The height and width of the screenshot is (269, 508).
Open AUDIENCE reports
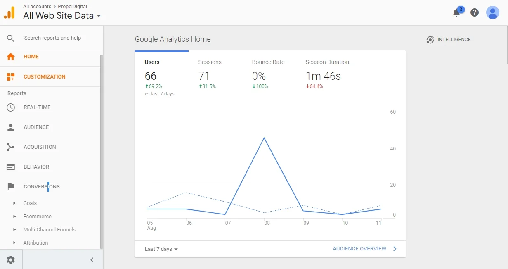pyautogui.click(x=36, y=127)
